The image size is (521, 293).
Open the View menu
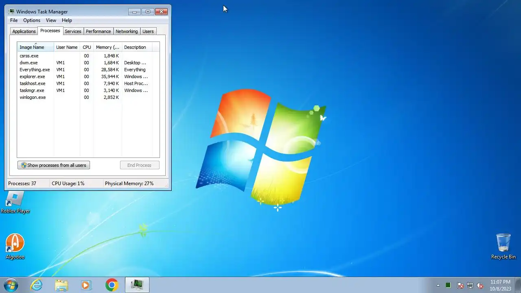pos(51,20)
